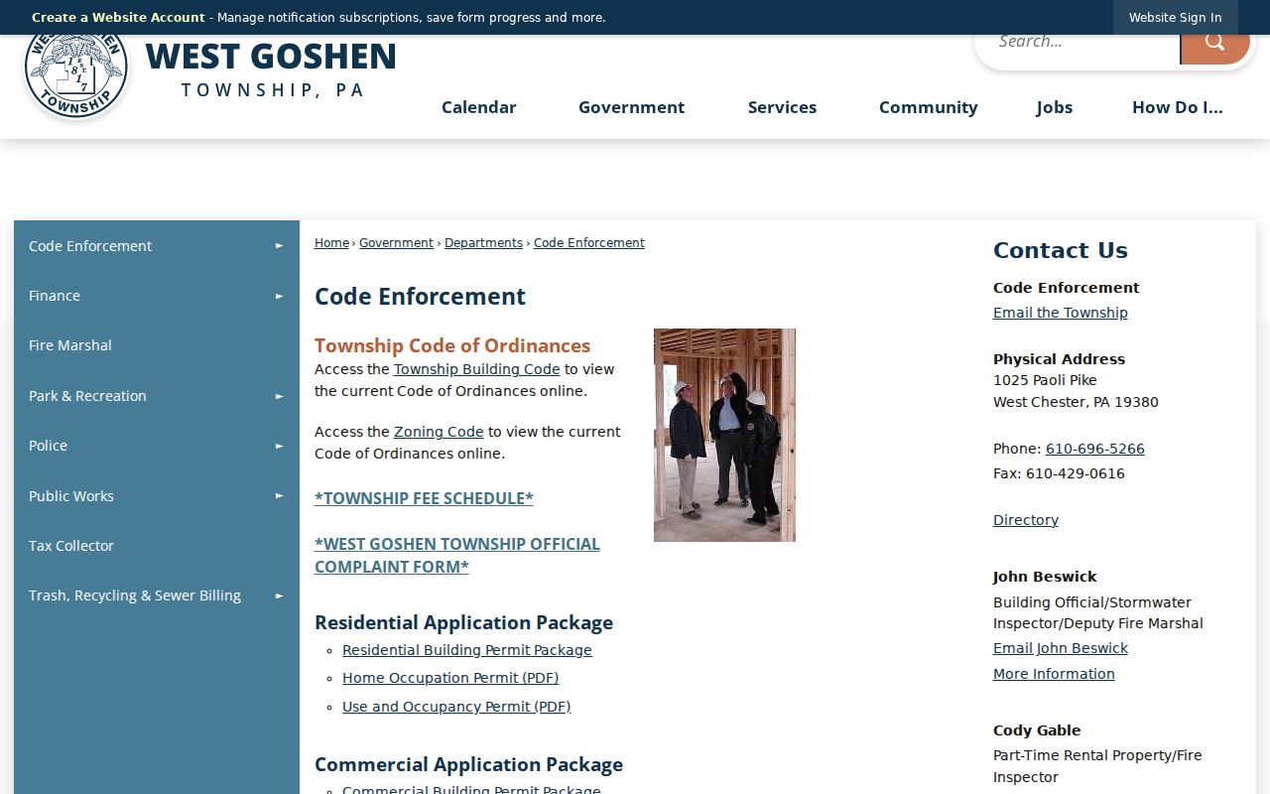Click Departments breadcrumb link

(483, 242)
